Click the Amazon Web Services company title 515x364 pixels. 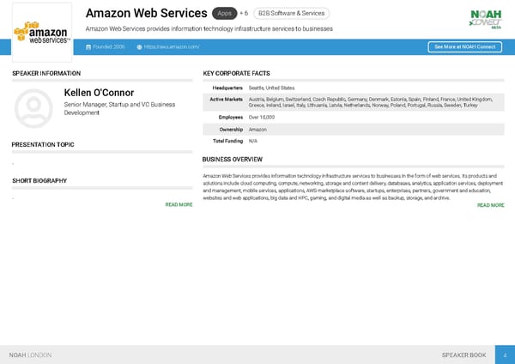147,14
